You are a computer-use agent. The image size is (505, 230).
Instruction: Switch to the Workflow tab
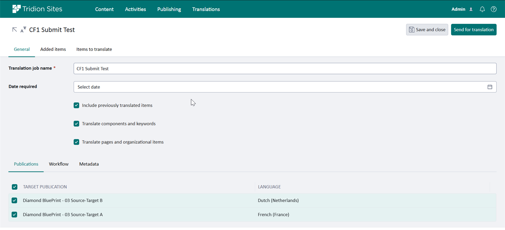tap(59, 164)
